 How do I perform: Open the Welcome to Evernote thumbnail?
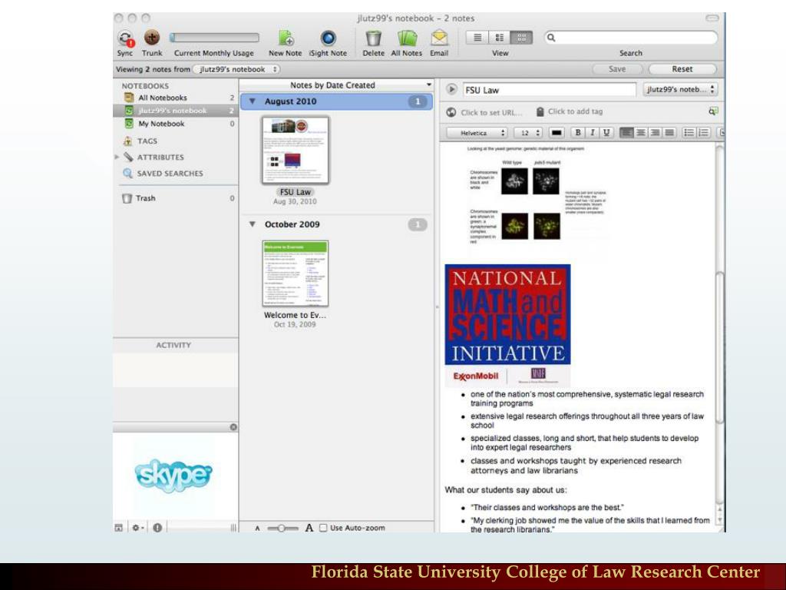pos(296,273)
